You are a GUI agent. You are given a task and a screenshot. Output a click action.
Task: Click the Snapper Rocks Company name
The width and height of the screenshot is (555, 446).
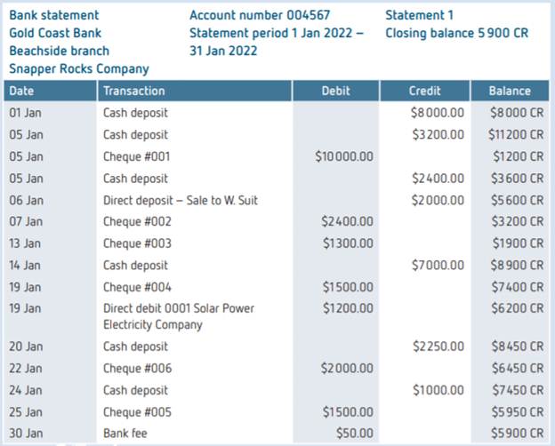point(79,68)
